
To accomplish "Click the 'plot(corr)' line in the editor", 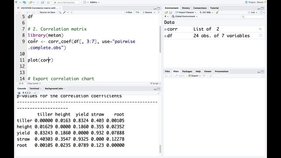I will pos(40,60).
